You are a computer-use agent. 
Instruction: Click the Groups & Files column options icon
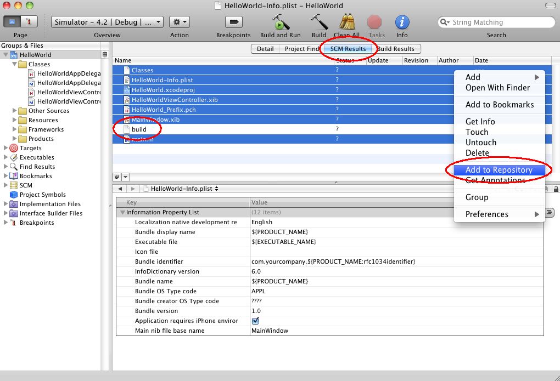[x=105, y=55]
